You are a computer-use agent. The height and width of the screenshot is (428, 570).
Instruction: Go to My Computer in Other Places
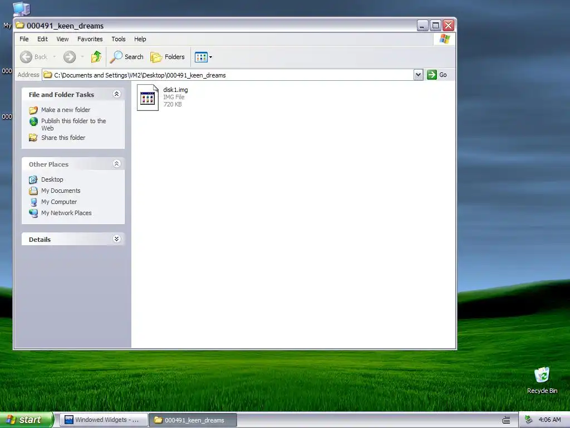[x=59, y=202]
